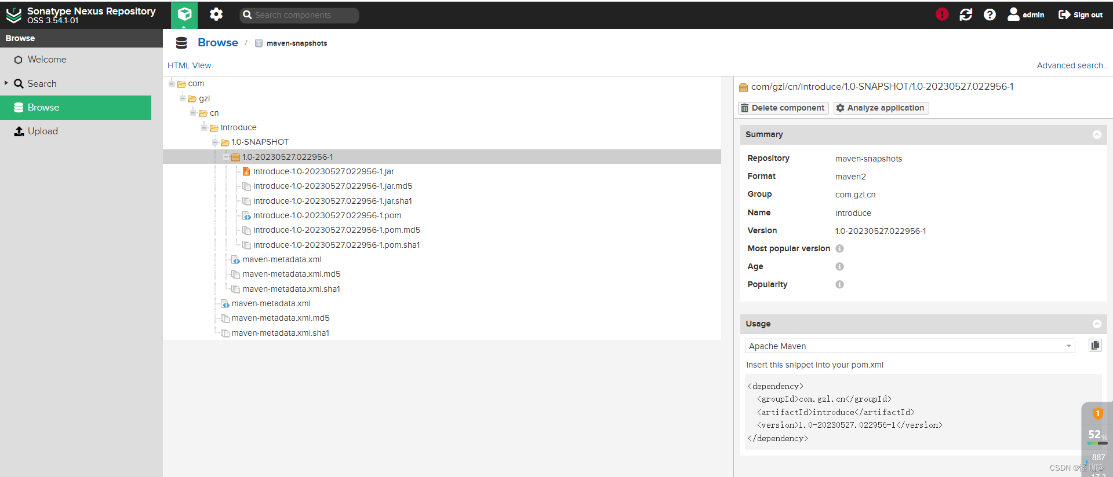This screenshot has width=1113, height=477.
Task: Click the Popularity info icon
Action: tap(839, 284)
